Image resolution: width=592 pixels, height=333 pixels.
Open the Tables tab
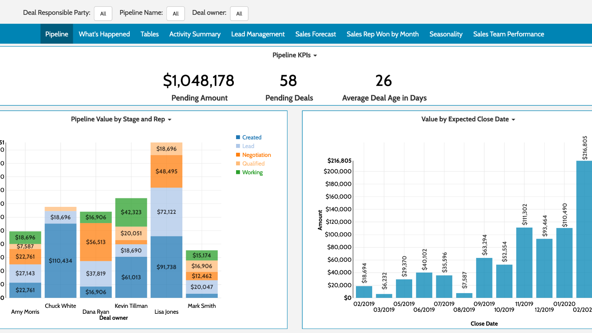tap(149, 34)
